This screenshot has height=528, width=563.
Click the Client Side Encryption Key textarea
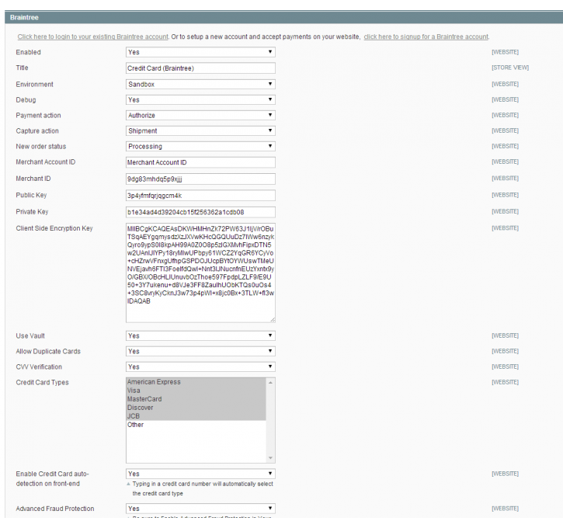click(200, 273)
